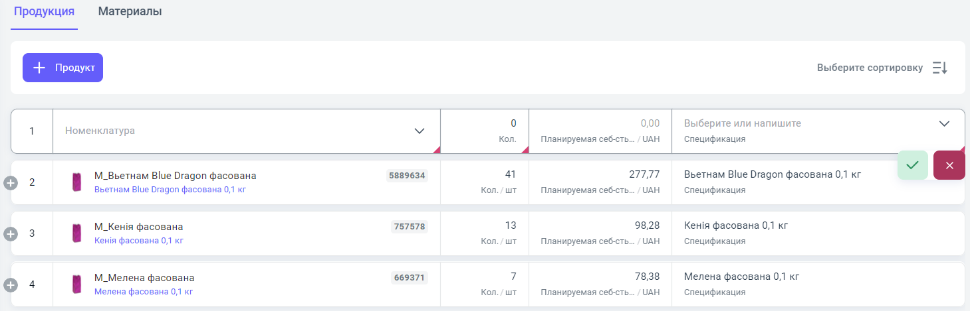Click plus icon beside row 3
The width and height of the screenshot is (970, 311).
pos(11,233)
